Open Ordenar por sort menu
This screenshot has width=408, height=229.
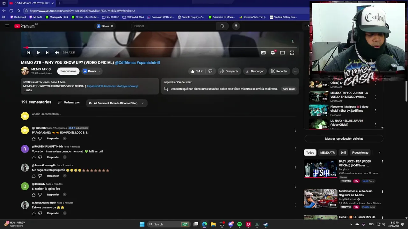[x=69, y=102]
